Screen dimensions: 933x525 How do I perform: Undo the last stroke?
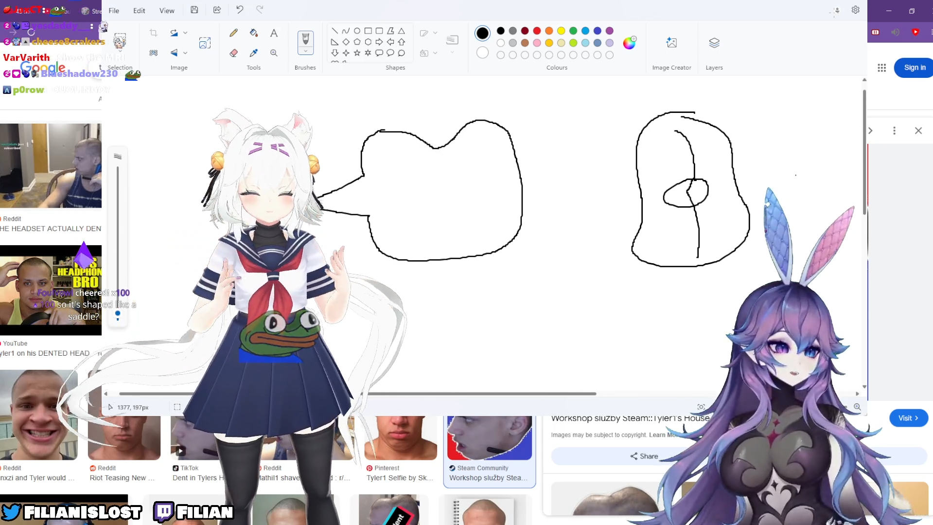click(240, 10)
